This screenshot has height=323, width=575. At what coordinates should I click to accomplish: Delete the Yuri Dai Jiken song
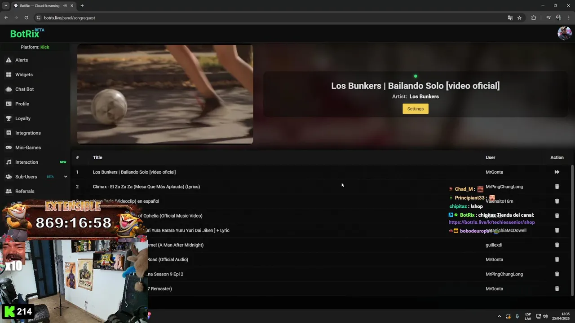[557, 230]
